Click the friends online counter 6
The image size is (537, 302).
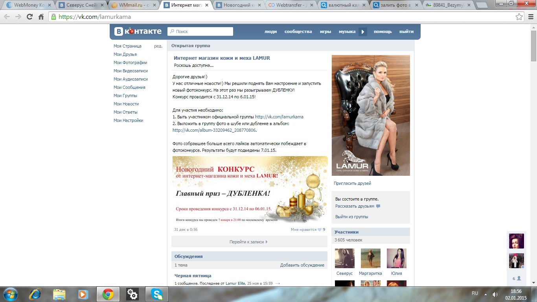tap(517, 278)
